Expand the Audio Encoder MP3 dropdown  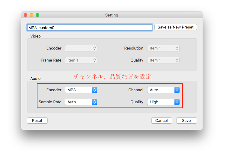click(x=81, y=90)
